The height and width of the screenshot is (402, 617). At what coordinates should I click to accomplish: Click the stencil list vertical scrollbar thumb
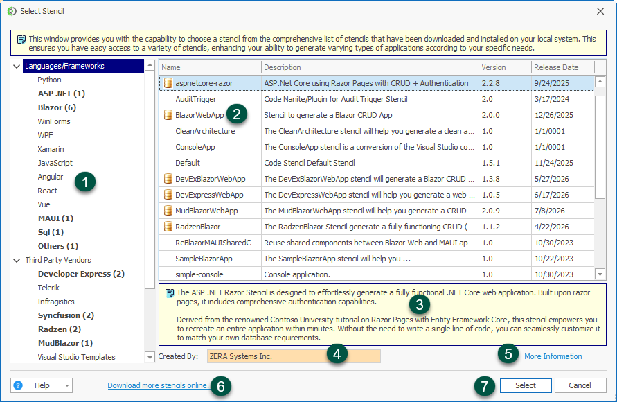pyautogui.click(x=600, y=147)
